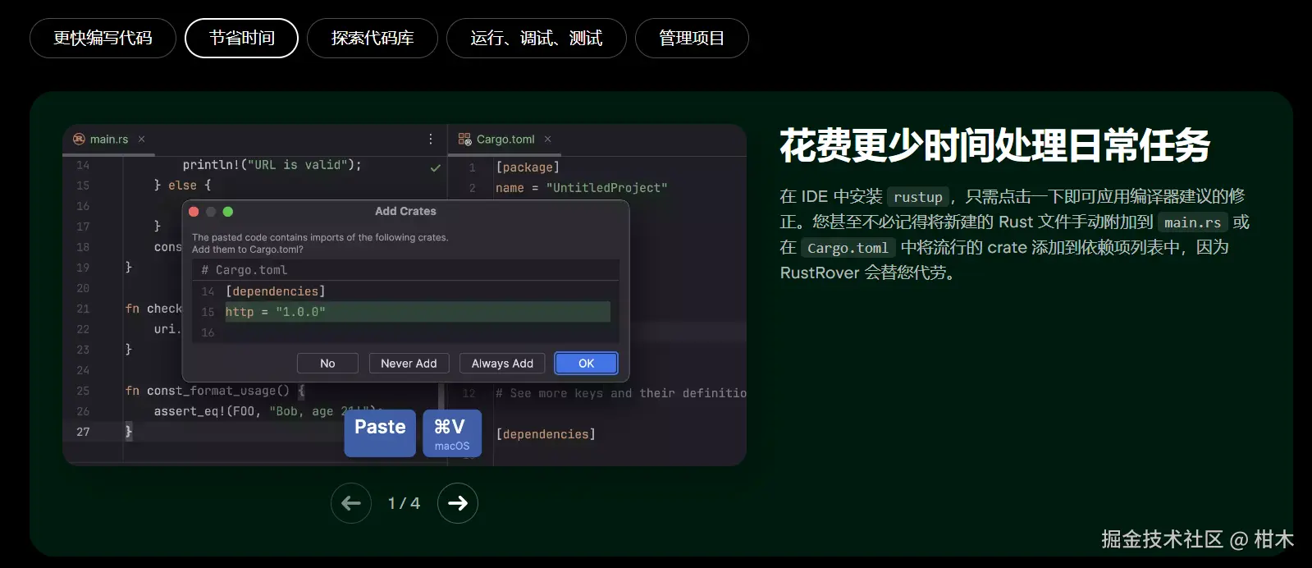Viewport: 1312px width, 568px height.
Task: Click println!("URL is valid") code line
Action: (272, 165)
